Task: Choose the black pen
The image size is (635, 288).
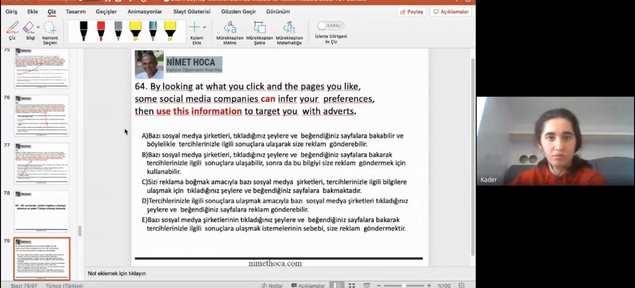Action: 83,31
